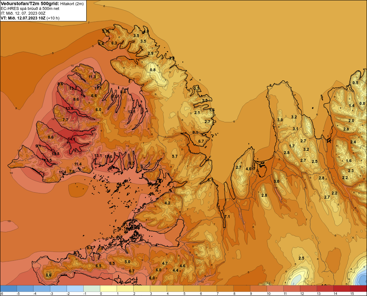Click the 6.5 temperature value
Image resolution: width=367 pixels, height=296 pixels.
coord(98,266)
